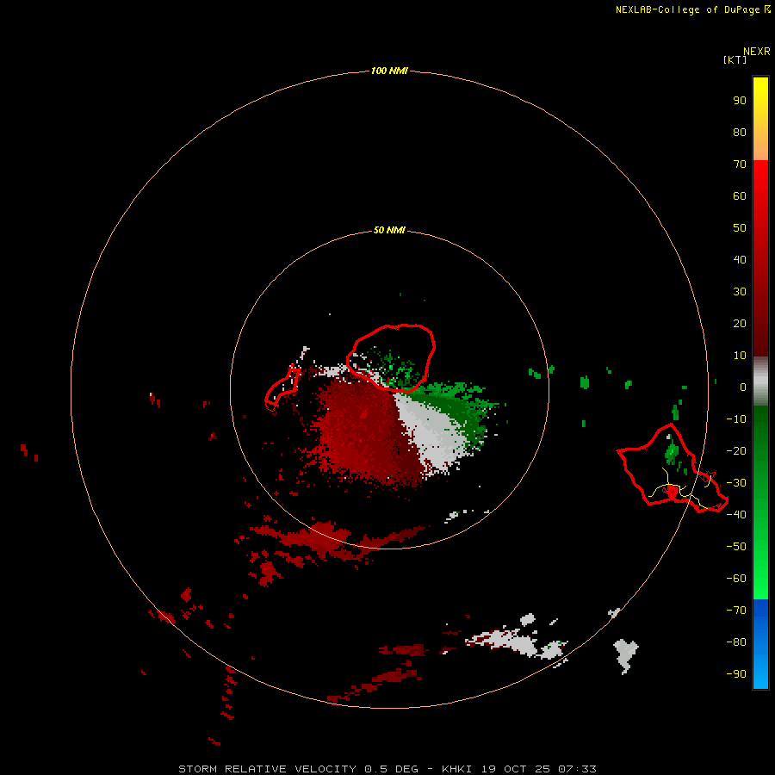Click the NEXR label above color scale
The height and width of the screenshot is (775, 775).
[x=757, y=52]
